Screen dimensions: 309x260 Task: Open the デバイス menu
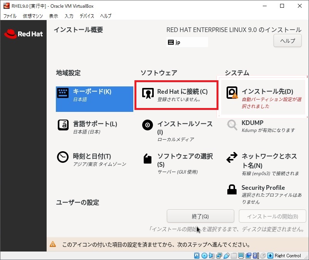87,16
